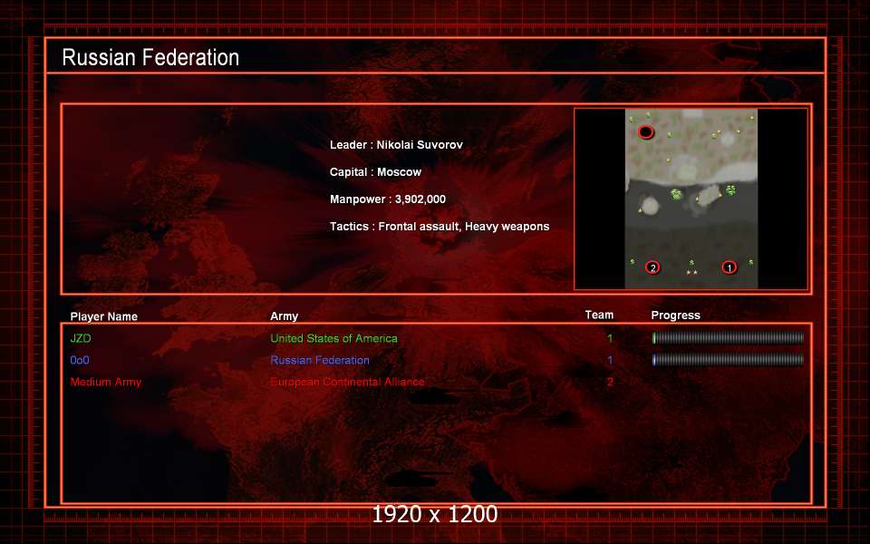Select the Capital : Moscow line
The height and width of the screenshot is (544, 870).
point(375,172)
